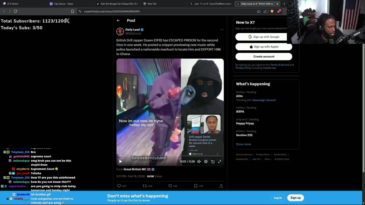Image resolution: width=365 pixels, height=205 pixels.
Task: Switch to the ryan on X tab
Action: (210, 4)
